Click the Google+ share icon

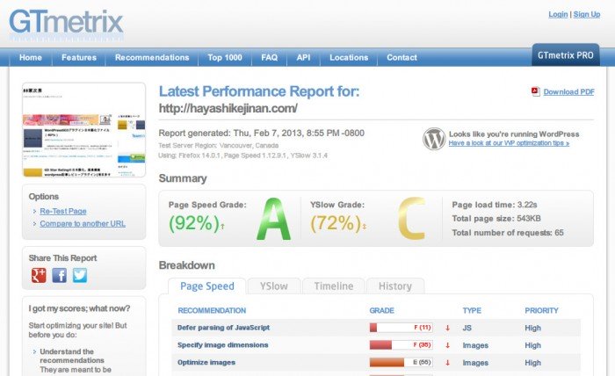39,275
